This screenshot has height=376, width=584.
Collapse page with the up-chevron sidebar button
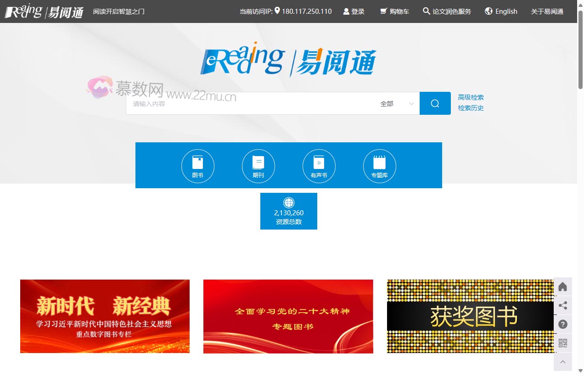pyautogui.click(x=562, y=362)
